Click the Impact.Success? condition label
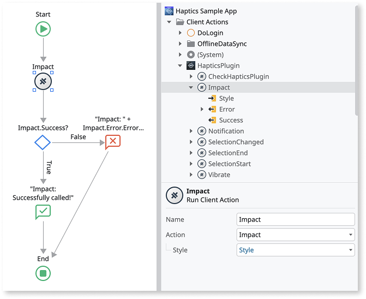Image resolution: width=366 pixels, height=299 pixels. [43, 128]
